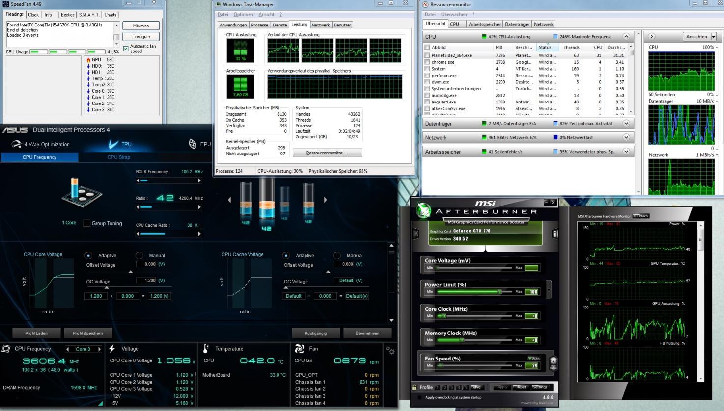Click Afterburner Settings button
The height and width of the screenshot is (411, 724).
(539, 387)
